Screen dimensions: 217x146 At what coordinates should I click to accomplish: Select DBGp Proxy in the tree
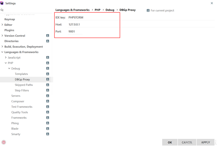coord(22,79)
